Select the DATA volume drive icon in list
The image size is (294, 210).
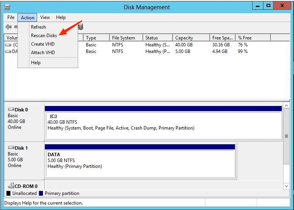coord(8,51)
